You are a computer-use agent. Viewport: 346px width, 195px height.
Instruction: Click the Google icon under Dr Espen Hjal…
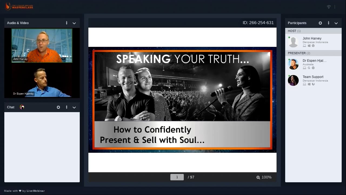(309, 68)
